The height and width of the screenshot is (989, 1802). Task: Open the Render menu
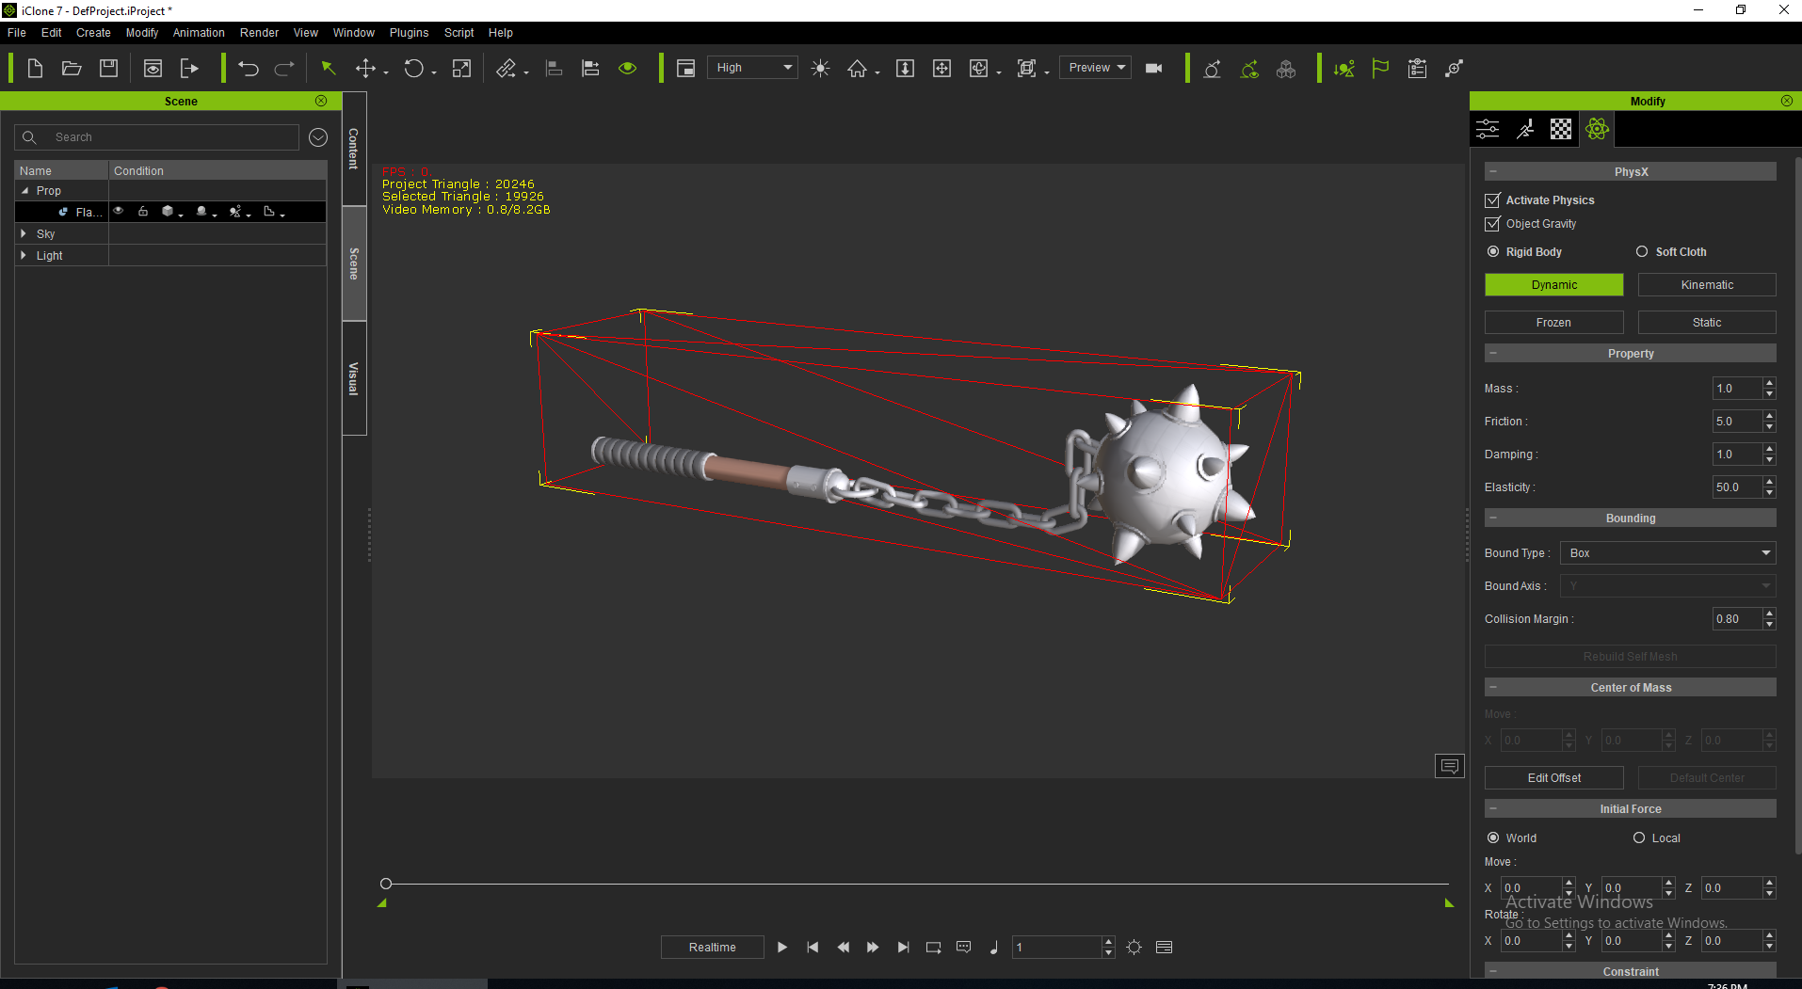(x=259, y=33)
